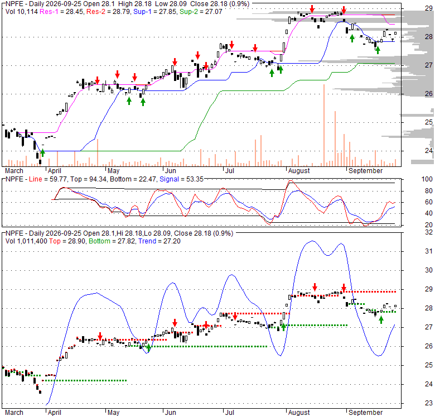Click the red Line legend in the oscillator panel
The image size is (435, 416).
(x=36, y=179)
